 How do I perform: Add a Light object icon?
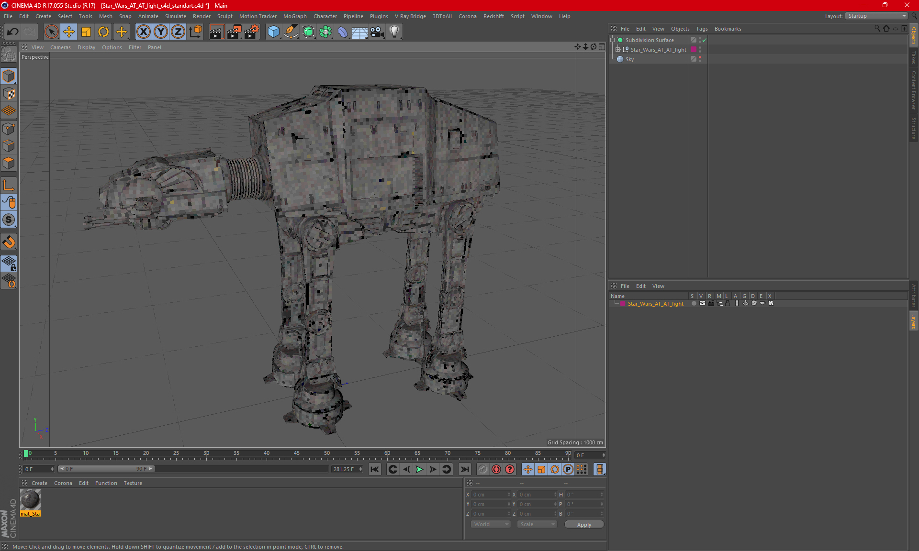pyautogui.click(x=394, y=32)
